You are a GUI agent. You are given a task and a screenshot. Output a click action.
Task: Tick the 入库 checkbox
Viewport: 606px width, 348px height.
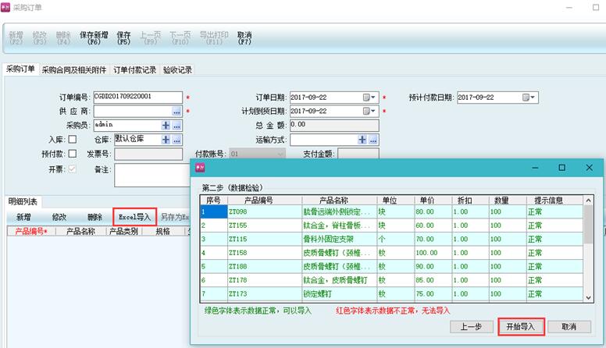[73, 140]
